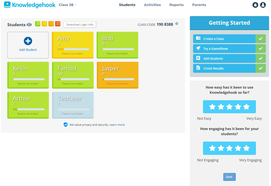Select the yellow color filter swatch

pyautogui.click(x=44, y=23)
